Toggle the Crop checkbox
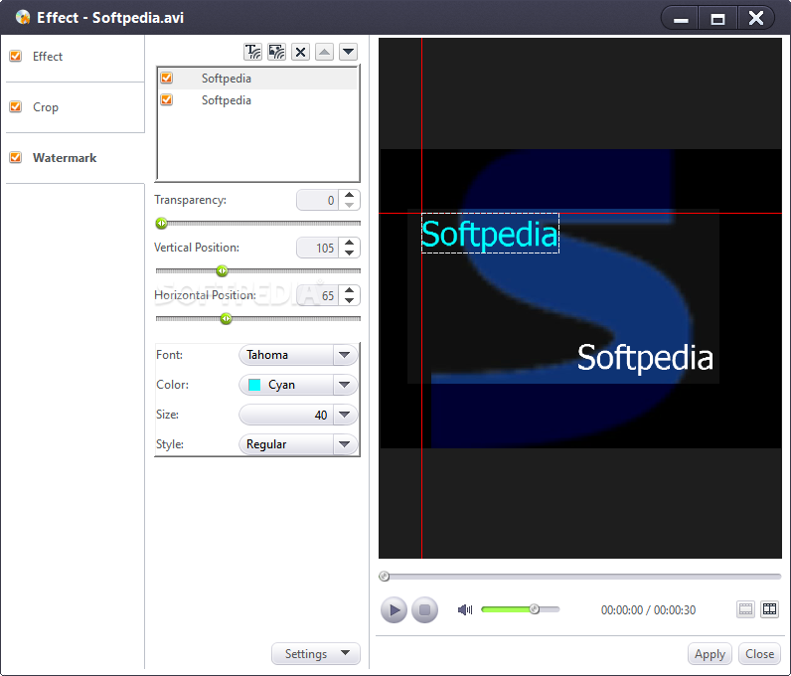The width and height of the screenshot is (791, 676). pyautogui.click(x=16, y=107)
